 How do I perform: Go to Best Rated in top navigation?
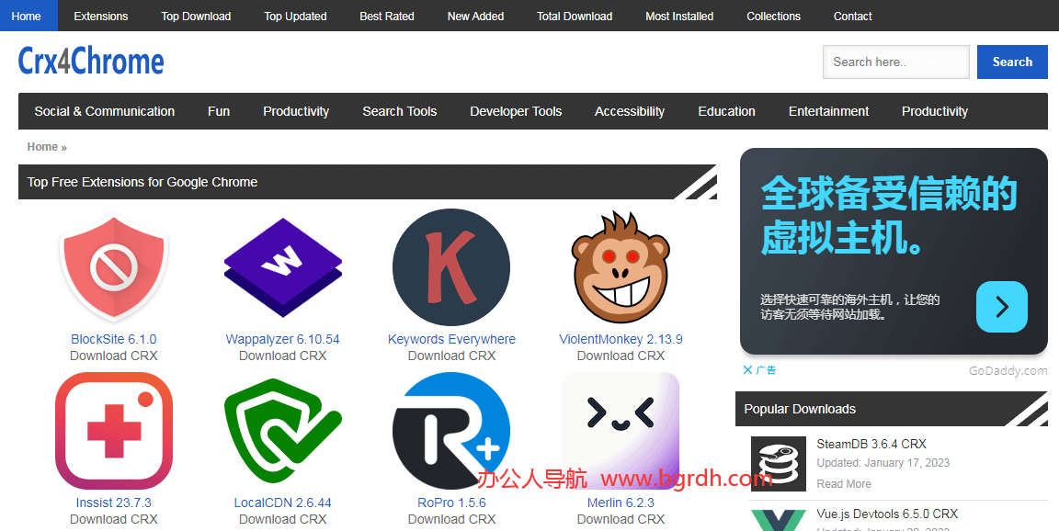(386, 16)
